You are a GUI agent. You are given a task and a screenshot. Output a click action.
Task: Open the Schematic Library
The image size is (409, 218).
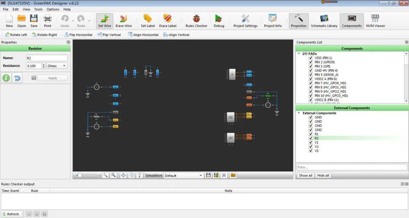pos(324,21)
